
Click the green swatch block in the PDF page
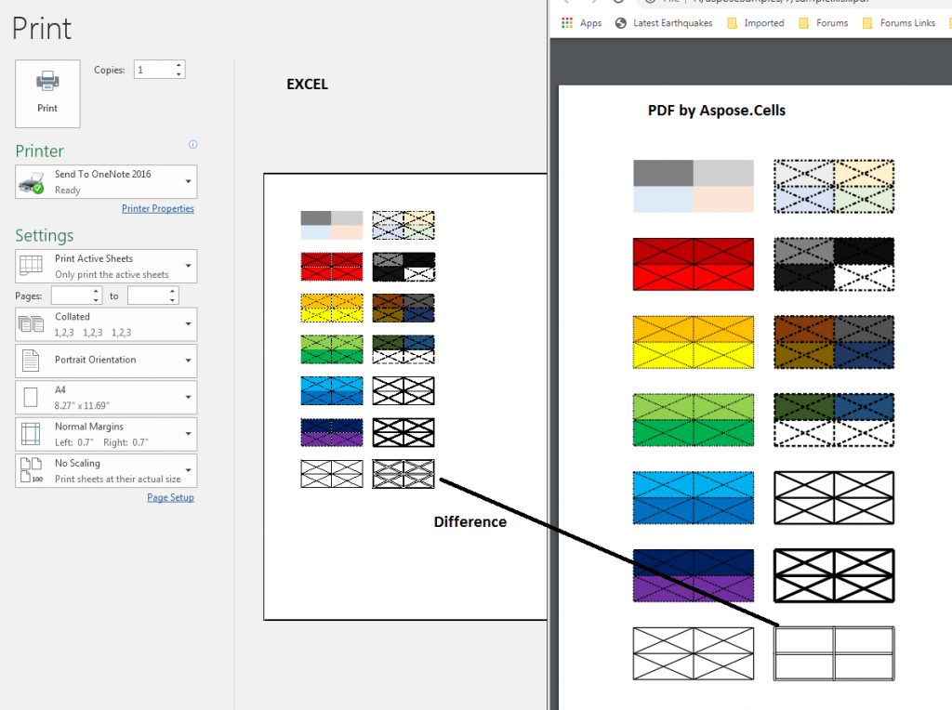694,420
